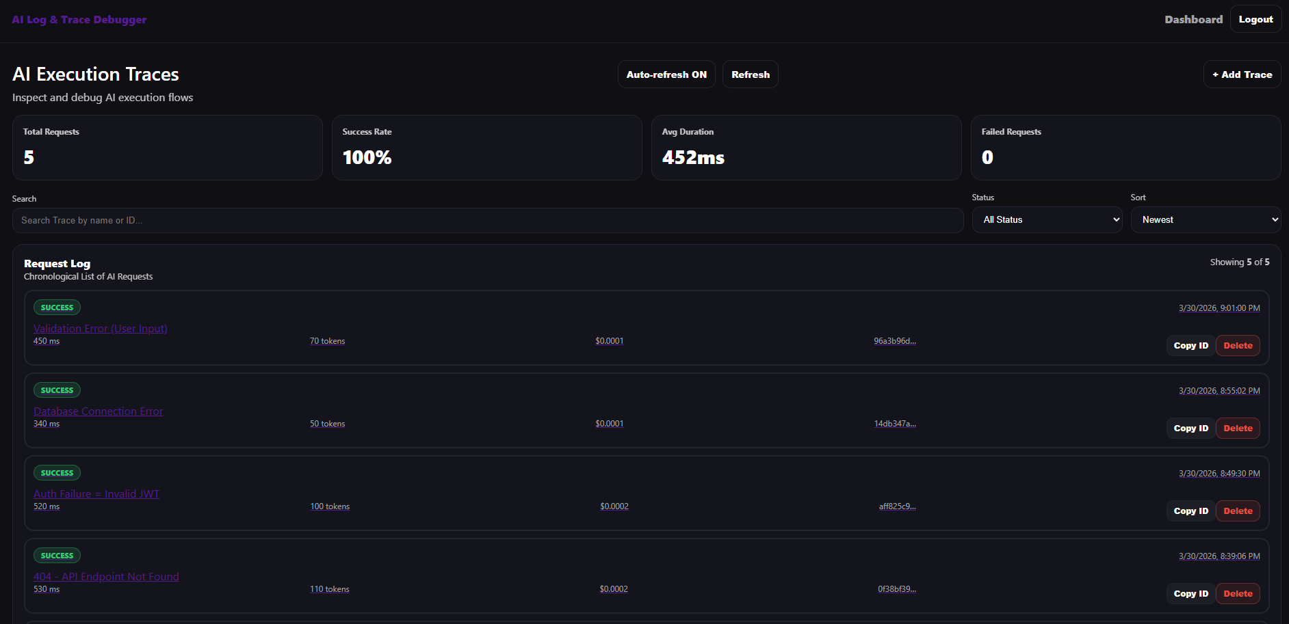Open the Newest sort dropdown
Image resolution: width=1289 pixels, height=624 pixels.
coord(1206,220)
